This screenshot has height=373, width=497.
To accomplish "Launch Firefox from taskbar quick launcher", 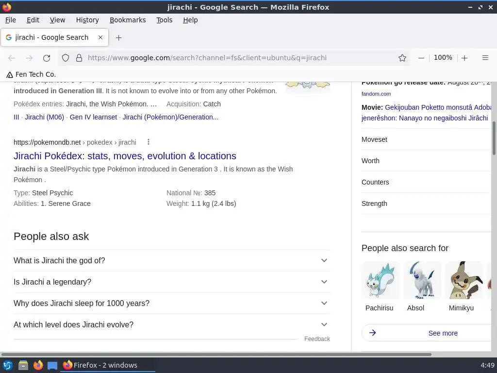I will [x=38, y=365].
